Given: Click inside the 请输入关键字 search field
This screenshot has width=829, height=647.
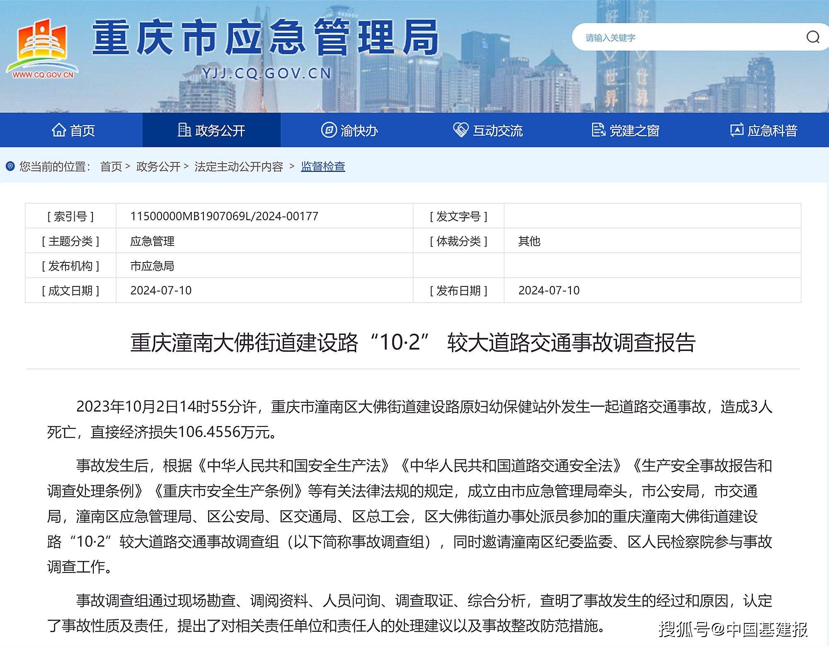Looking at the screenshot, I should pyautogui.click(x=663, y=38).
